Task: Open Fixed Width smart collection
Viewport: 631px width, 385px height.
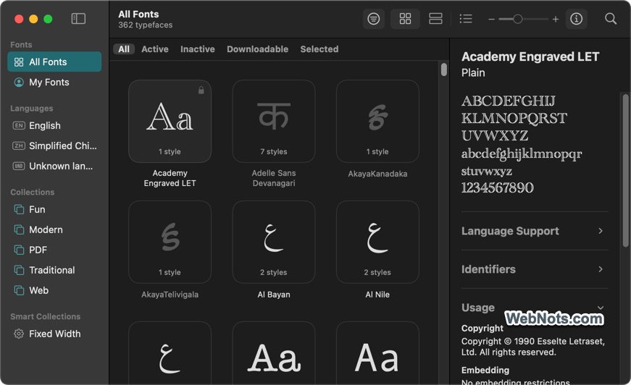Action: [54, 334]
